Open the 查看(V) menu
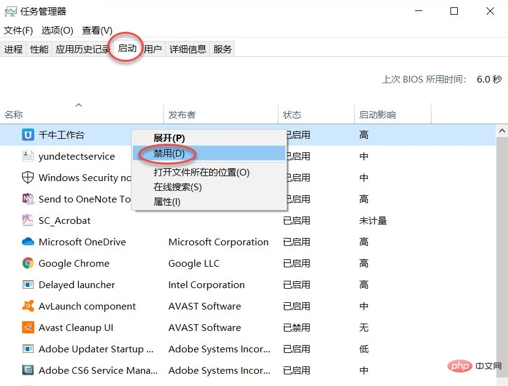This screenshot has height=386, width=508. [x=97, y=31]
